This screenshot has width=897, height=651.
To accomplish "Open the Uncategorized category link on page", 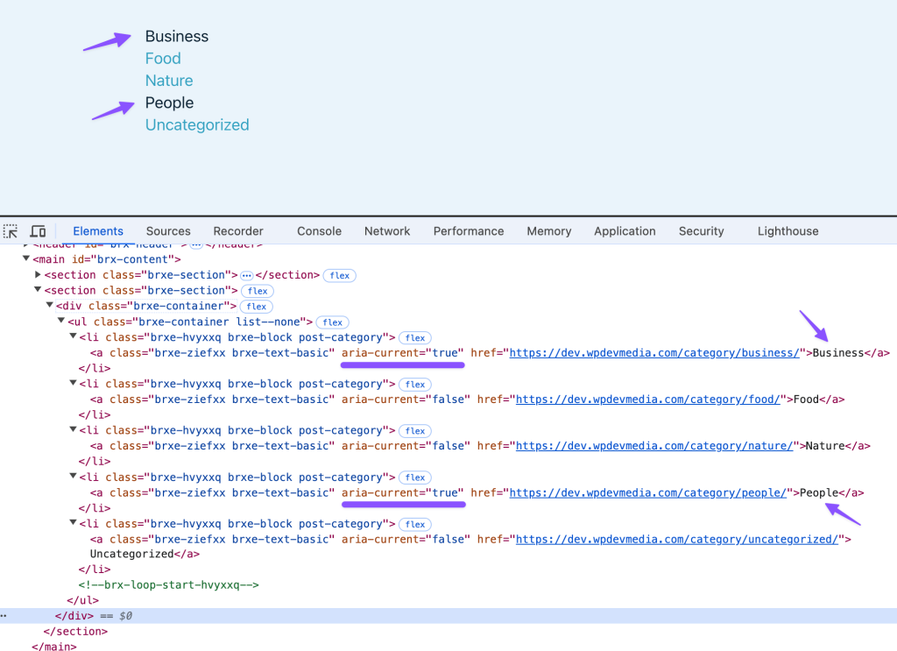I will coord(197,125).
